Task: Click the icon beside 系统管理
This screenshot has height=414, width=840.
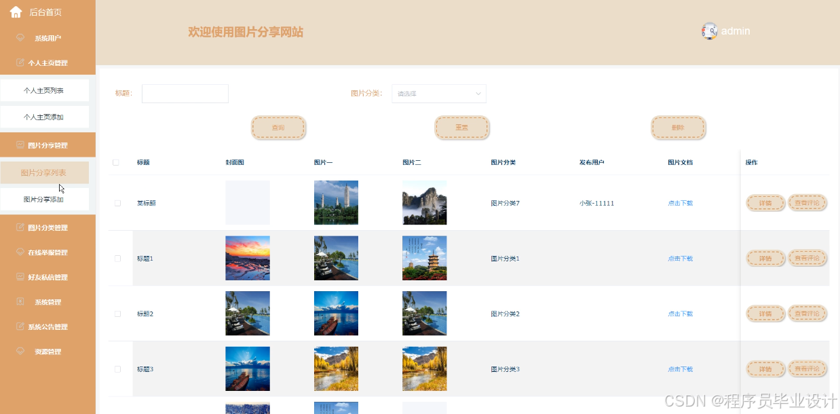Action: tap(20, 301)
